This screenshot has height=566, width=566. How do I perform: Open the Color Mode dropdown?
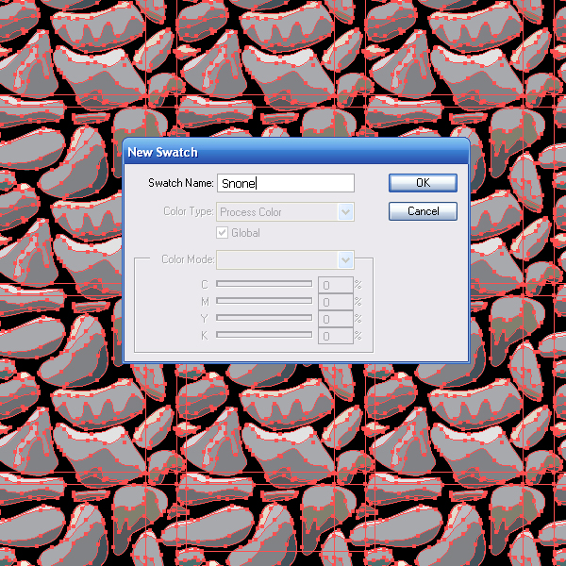coord(285,260)
